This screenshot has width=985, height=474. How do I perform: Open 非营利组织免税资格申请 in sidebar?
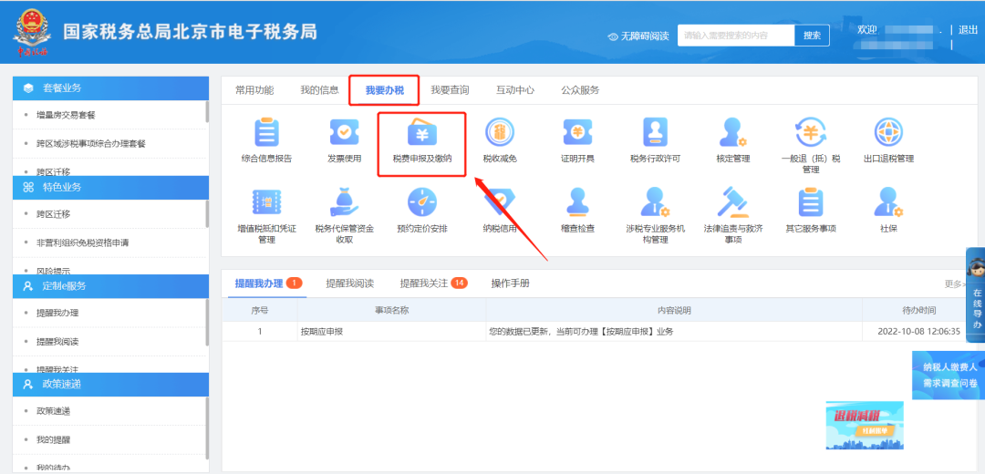pyautogui.click(x=83, y=242)
